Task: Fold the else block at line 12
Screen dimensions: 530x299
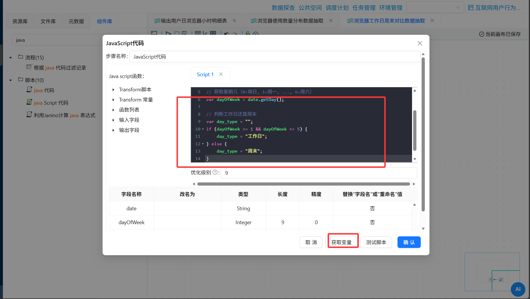Action: coord(203,144)
